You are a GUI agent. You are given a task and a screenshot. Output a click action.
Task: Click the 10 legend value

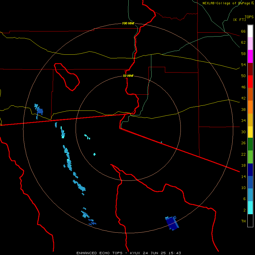(x=243, y=188)
